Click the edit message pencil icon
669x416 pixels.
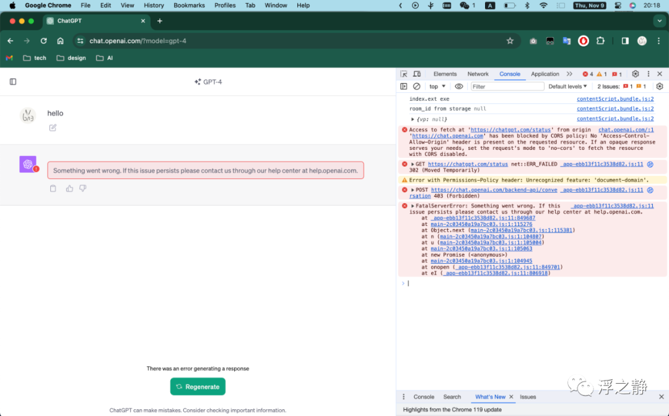click(x=53, y=128)
